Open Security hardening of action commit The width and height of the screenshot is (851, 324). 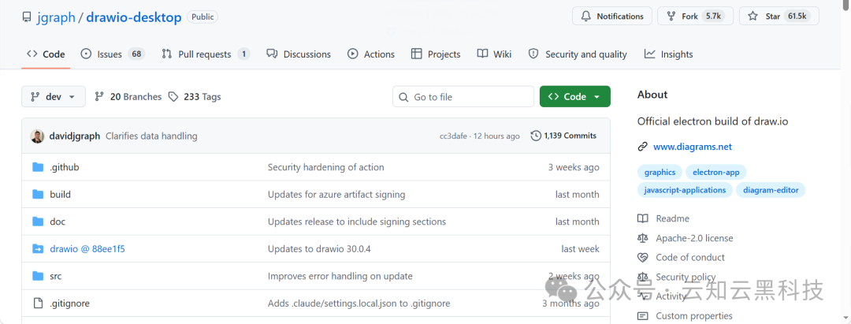click(325, 167)
